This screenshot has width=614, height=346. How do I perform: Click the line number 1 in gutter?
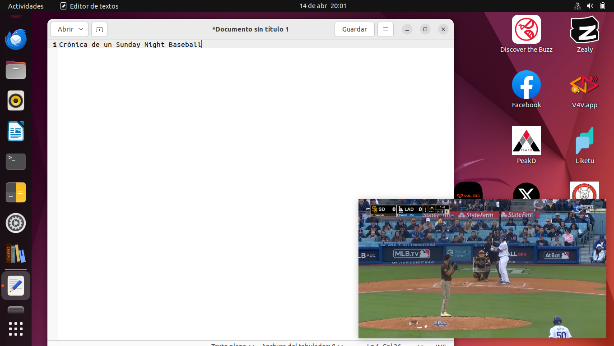[x=55, y=45]
